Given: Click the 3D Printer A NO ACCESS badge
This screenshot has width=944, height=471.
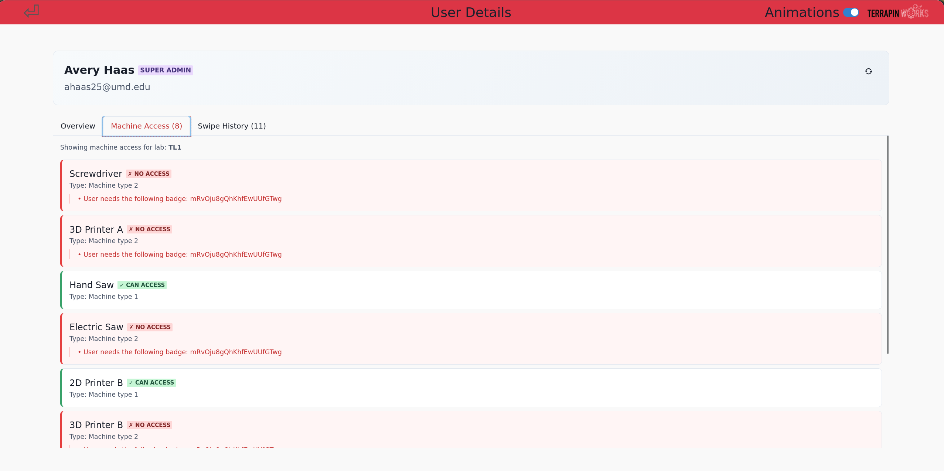Looking at the screenshot, I should (149, 229).
